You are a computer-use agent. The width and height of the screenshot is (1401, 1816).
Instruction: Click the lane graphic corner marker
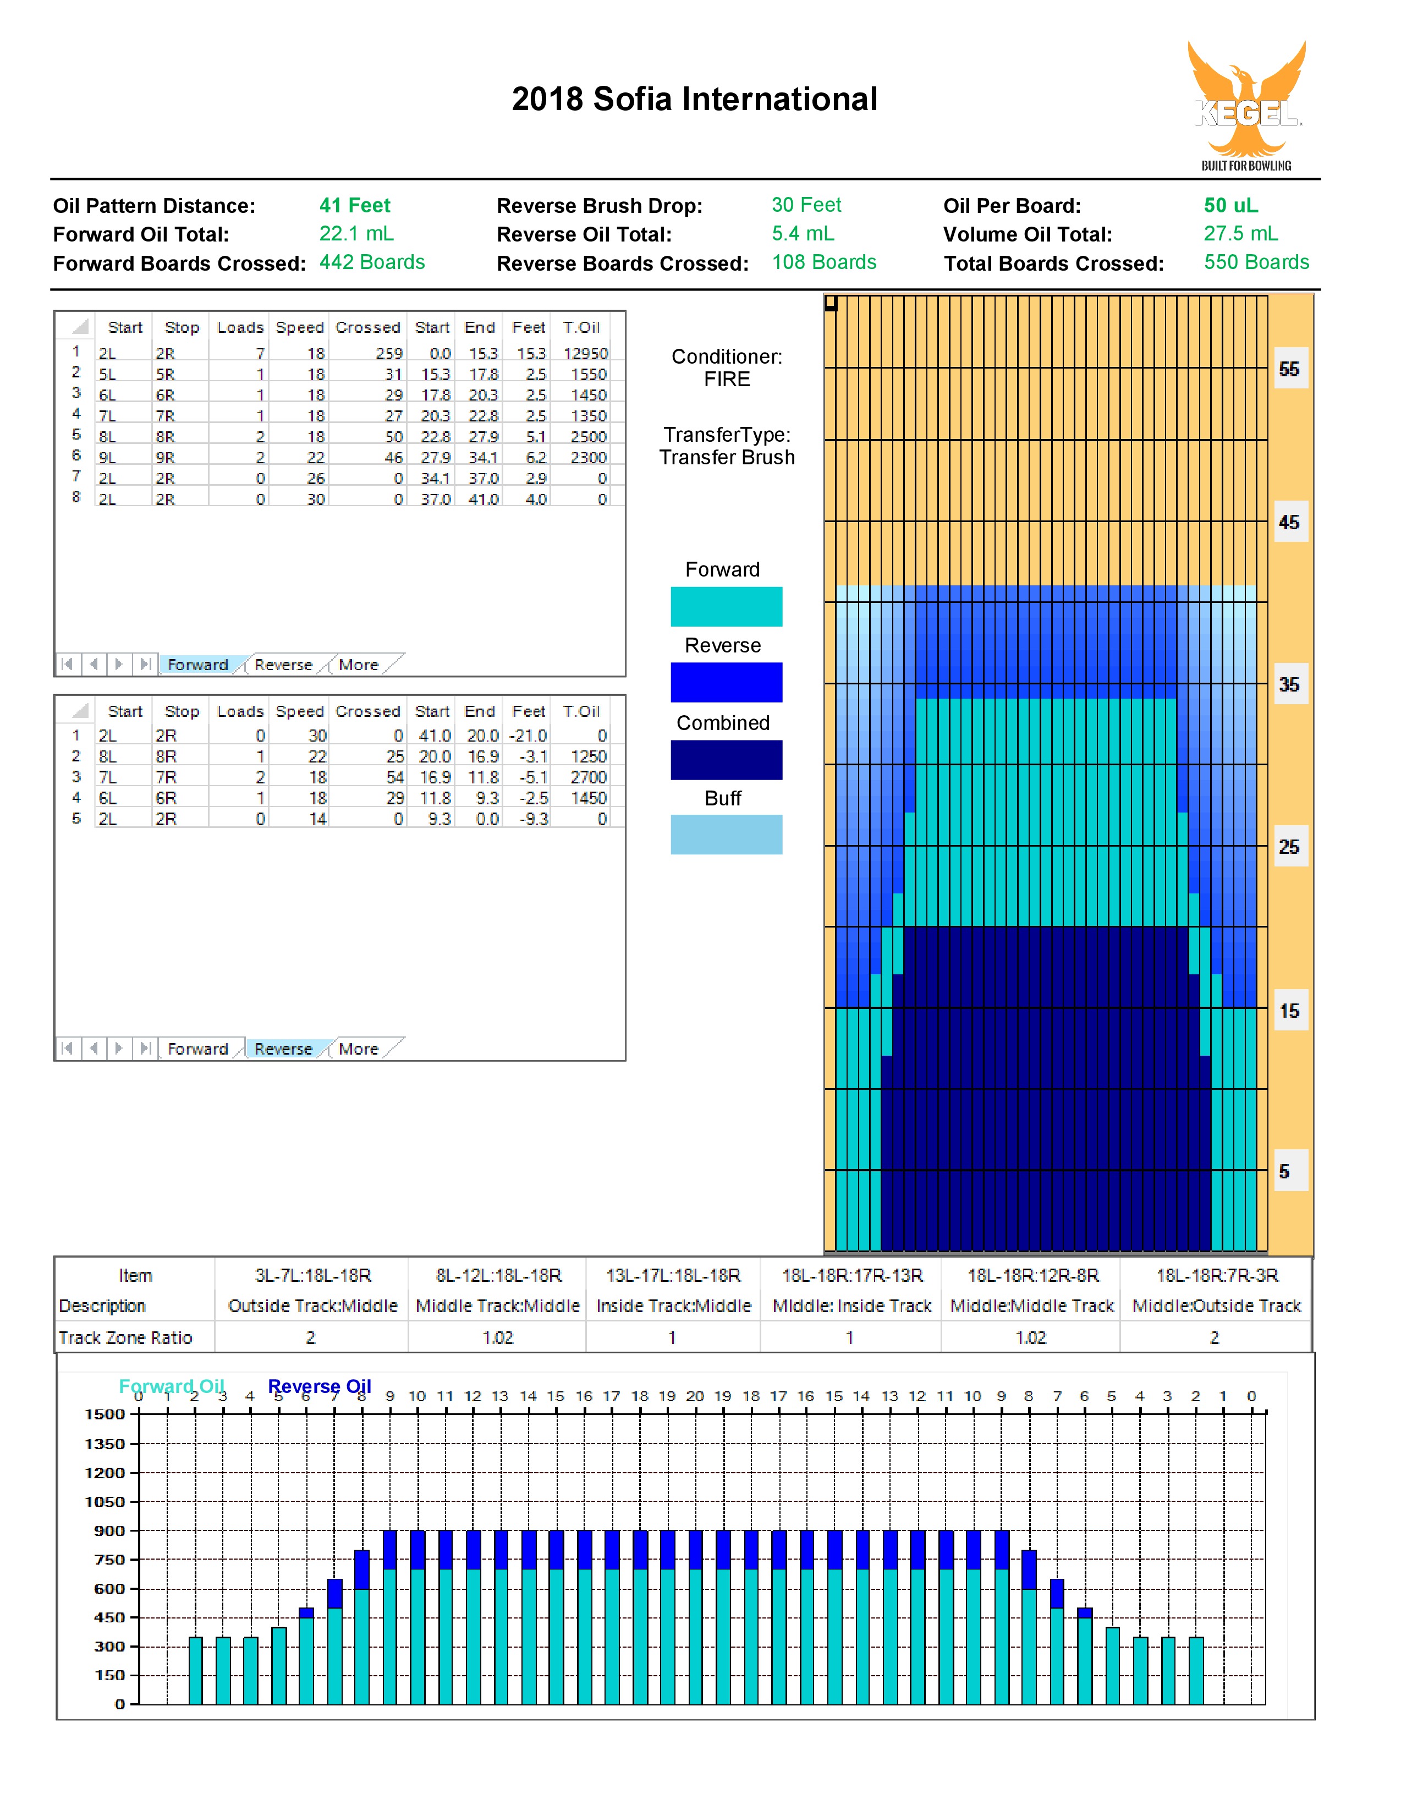tap(831, 304)
